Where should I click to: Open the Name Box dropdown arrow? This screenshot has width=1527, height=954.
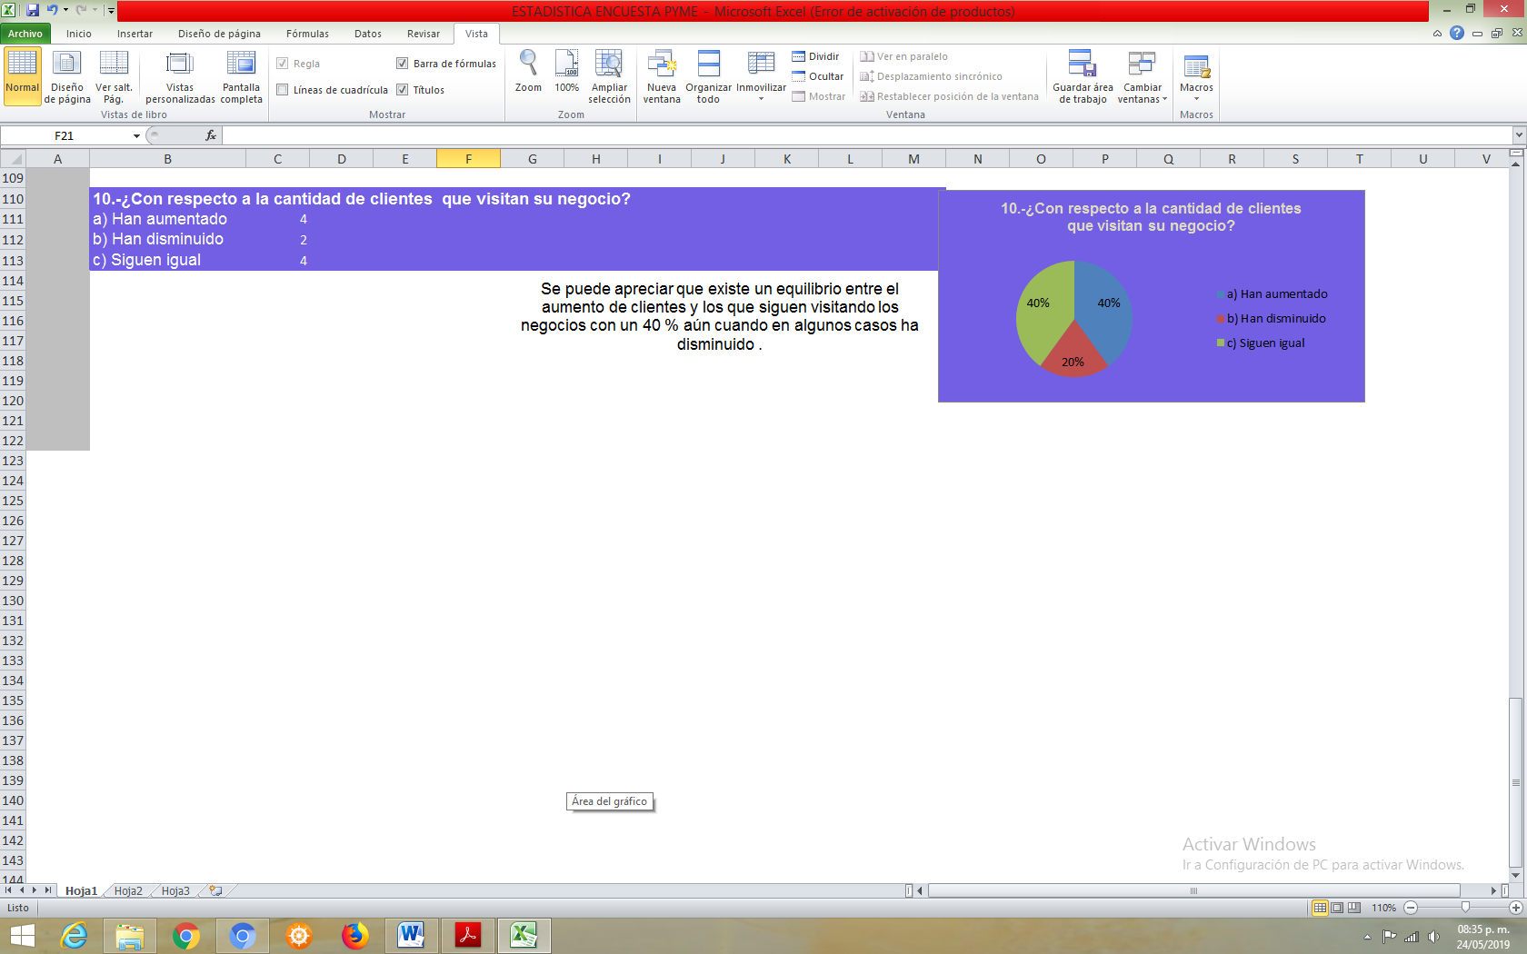point(136,135)
